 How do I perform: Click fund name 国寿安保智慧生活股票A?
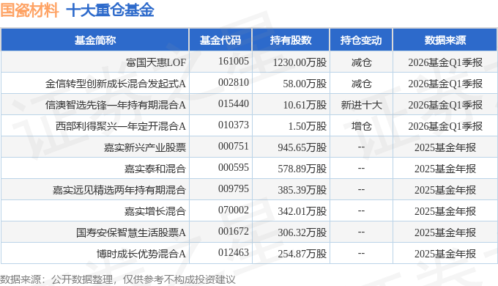pyautogui.click(x=131, y=232)
